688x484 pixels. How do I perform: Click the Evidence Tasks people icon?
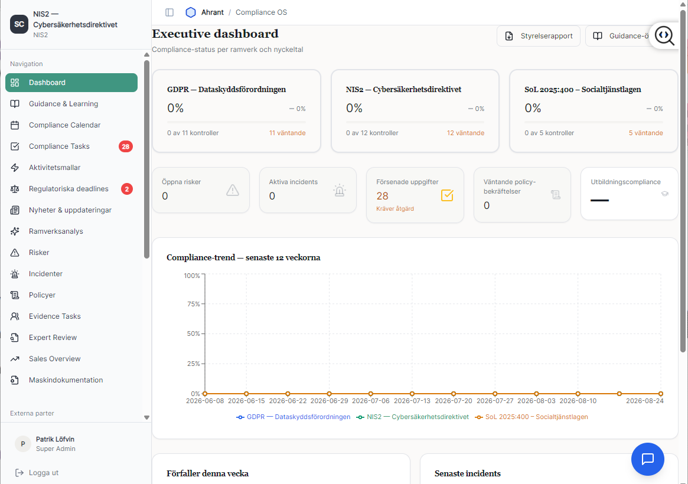click(x=15, y=316)
